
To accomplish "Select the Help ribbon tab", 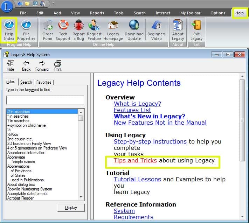I will pyautogui.click(x=239, y=13).
